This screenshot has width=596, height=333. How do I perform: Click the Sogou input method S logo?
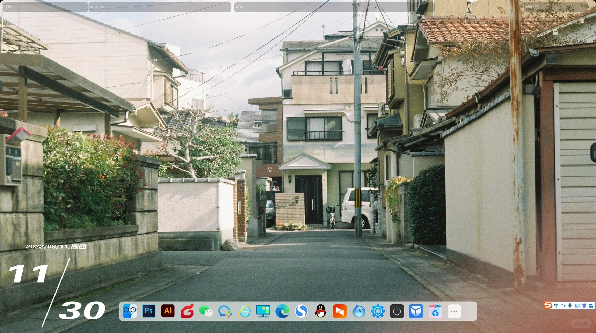[x=548, y=305]
